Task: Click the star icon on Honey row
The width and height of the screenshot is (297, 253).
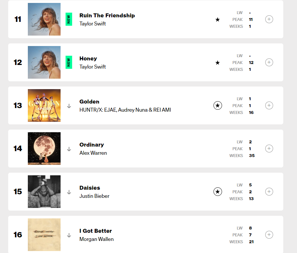Action: [x=218, y=63]
